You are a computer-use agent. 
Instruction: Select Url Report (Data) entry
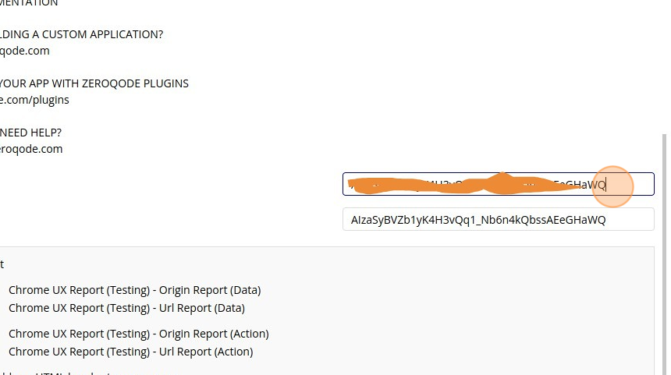[126, 308]
